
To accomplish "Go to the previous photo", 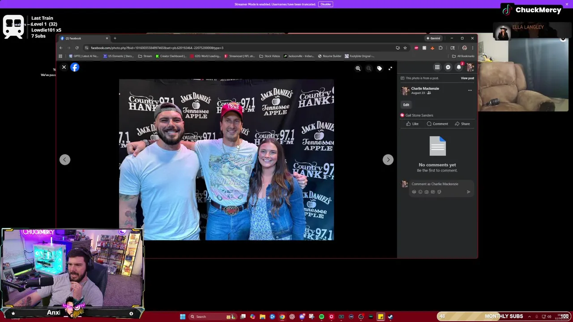I will click(x=65, y=160).
